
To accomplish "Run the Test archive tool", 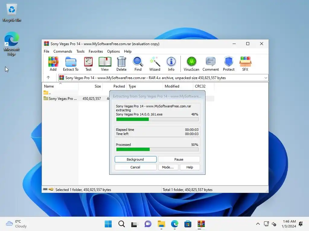I will point(88,64).
